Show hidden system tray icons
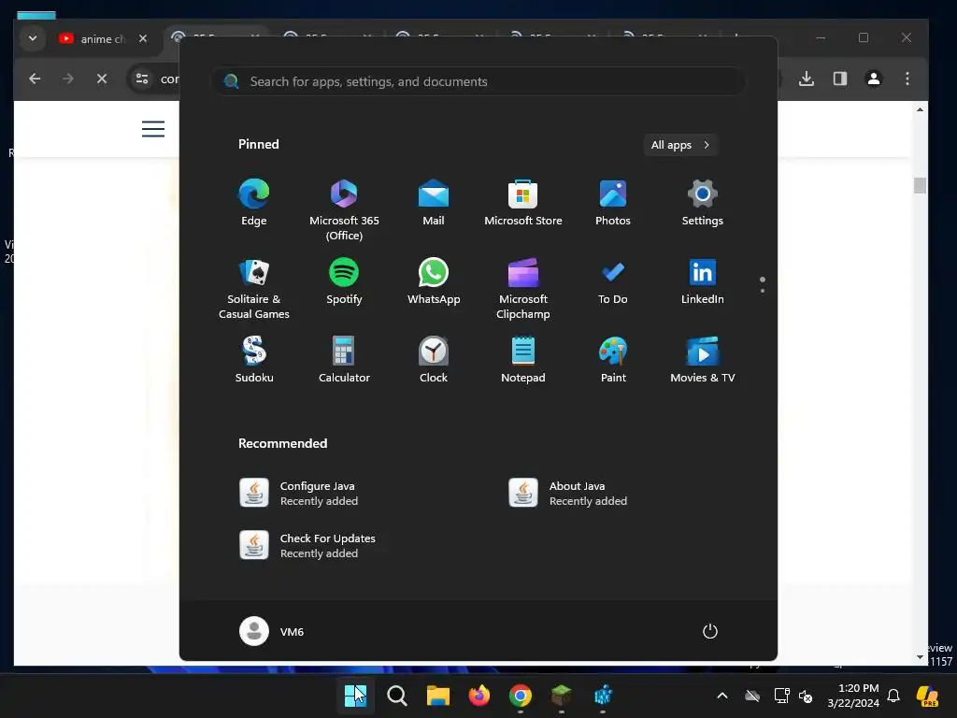 point(722,696)
